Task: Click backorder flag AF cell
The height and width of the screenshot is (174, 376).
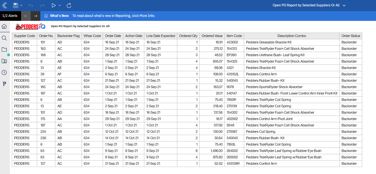Action: [x=68, y=74]
